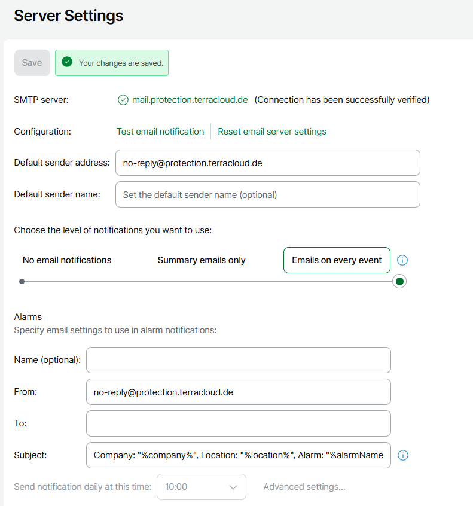This screenshot has height=506, width=473.
Task: Click the alarm 'To' email field
Action: pyautogui.click(x=238, y=423)
